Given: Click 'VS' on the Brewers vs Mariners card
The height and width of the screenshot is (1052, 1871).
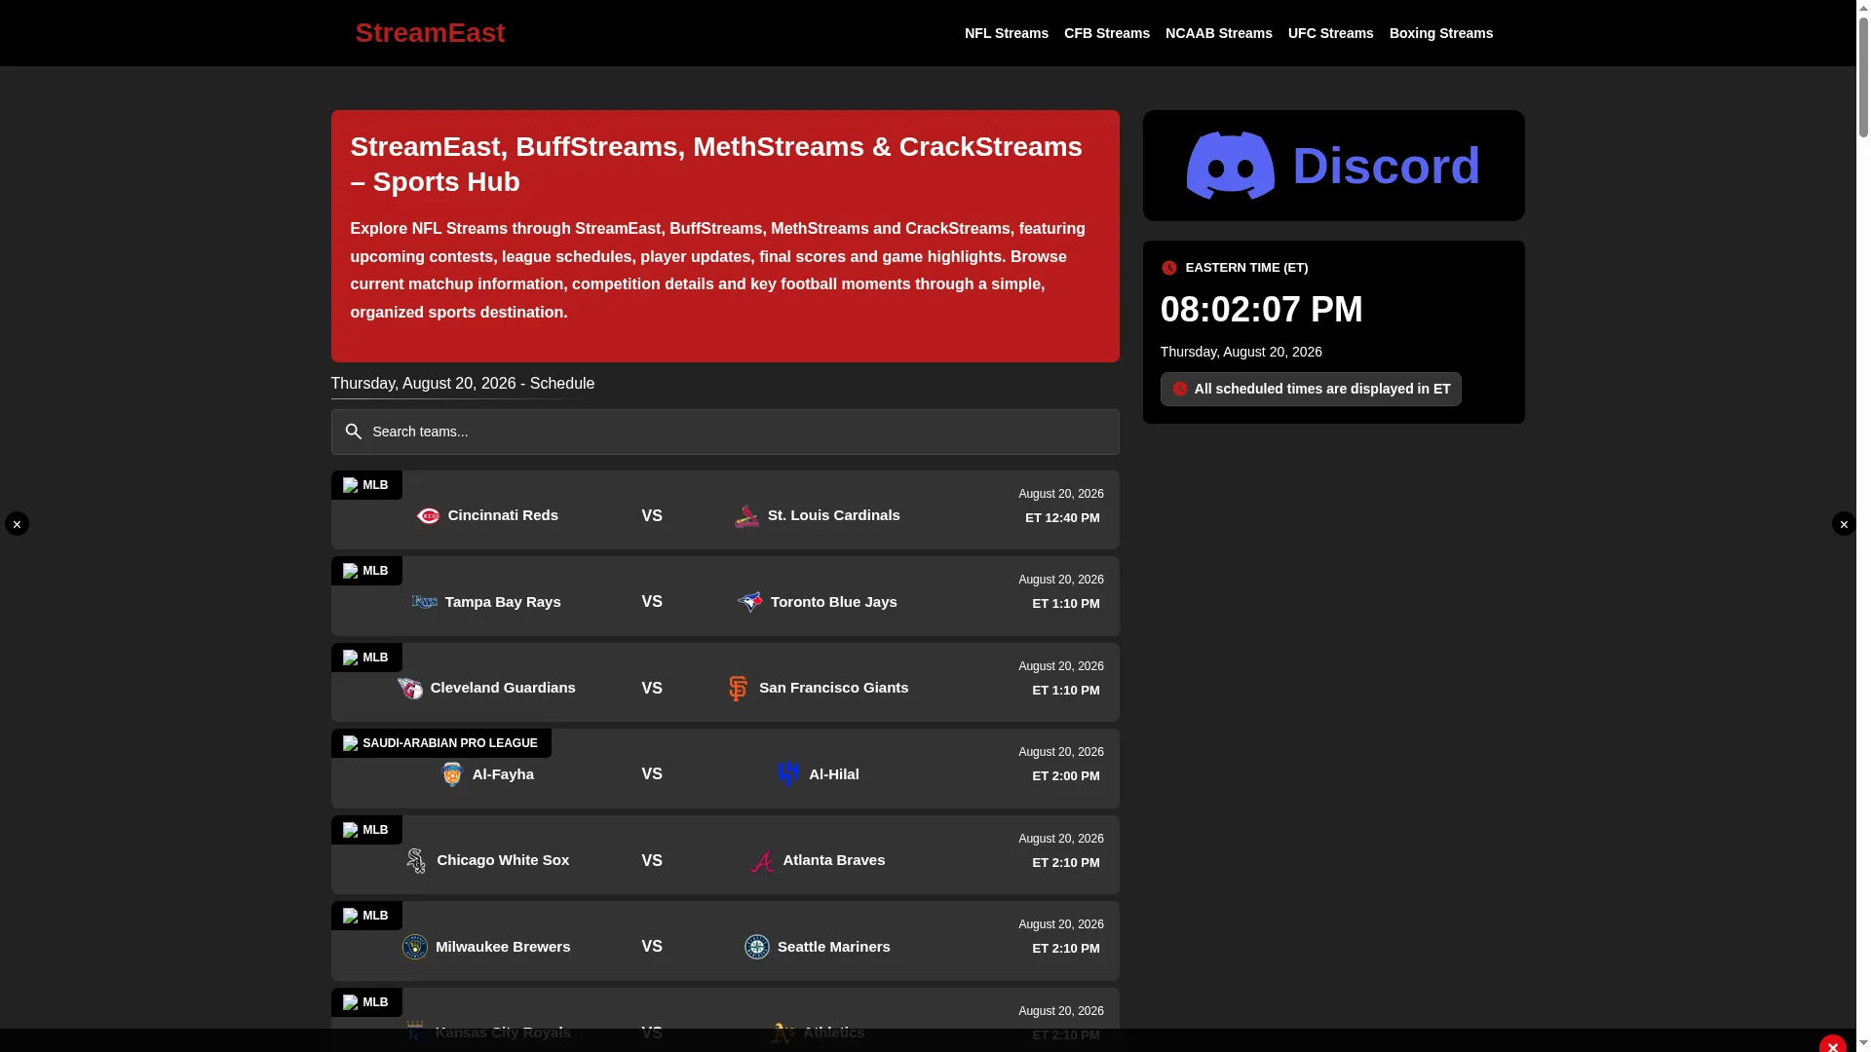Looking at the screenshot, I should [x=652, y=947].
